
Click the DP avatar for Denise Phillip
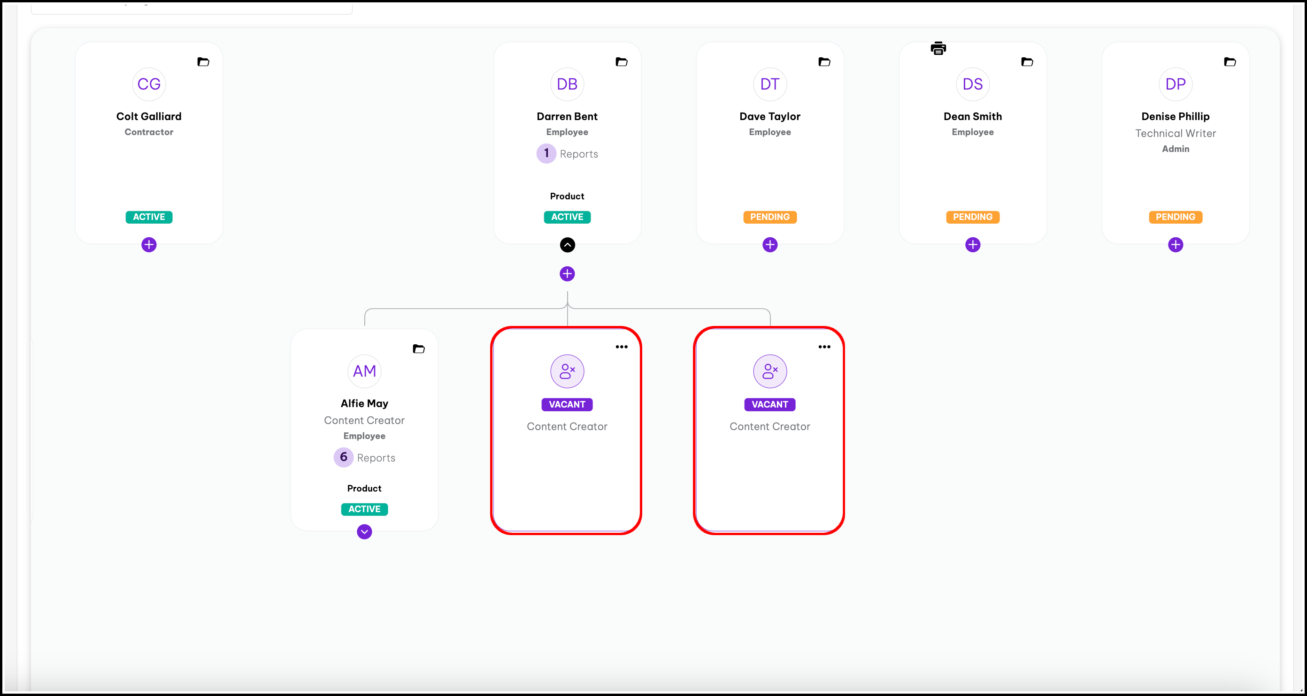(x=1175, y=84)
